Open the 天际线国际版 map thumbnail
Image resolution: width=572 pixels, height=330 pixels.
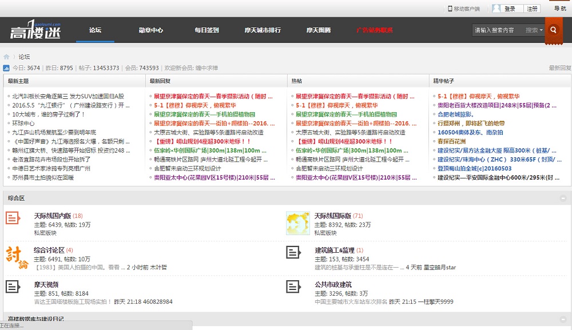297,223
